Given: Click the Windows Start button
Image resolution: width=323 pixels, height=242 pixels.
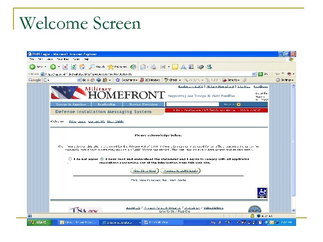Looking at the screenshot, I should (x=39, y=222).
